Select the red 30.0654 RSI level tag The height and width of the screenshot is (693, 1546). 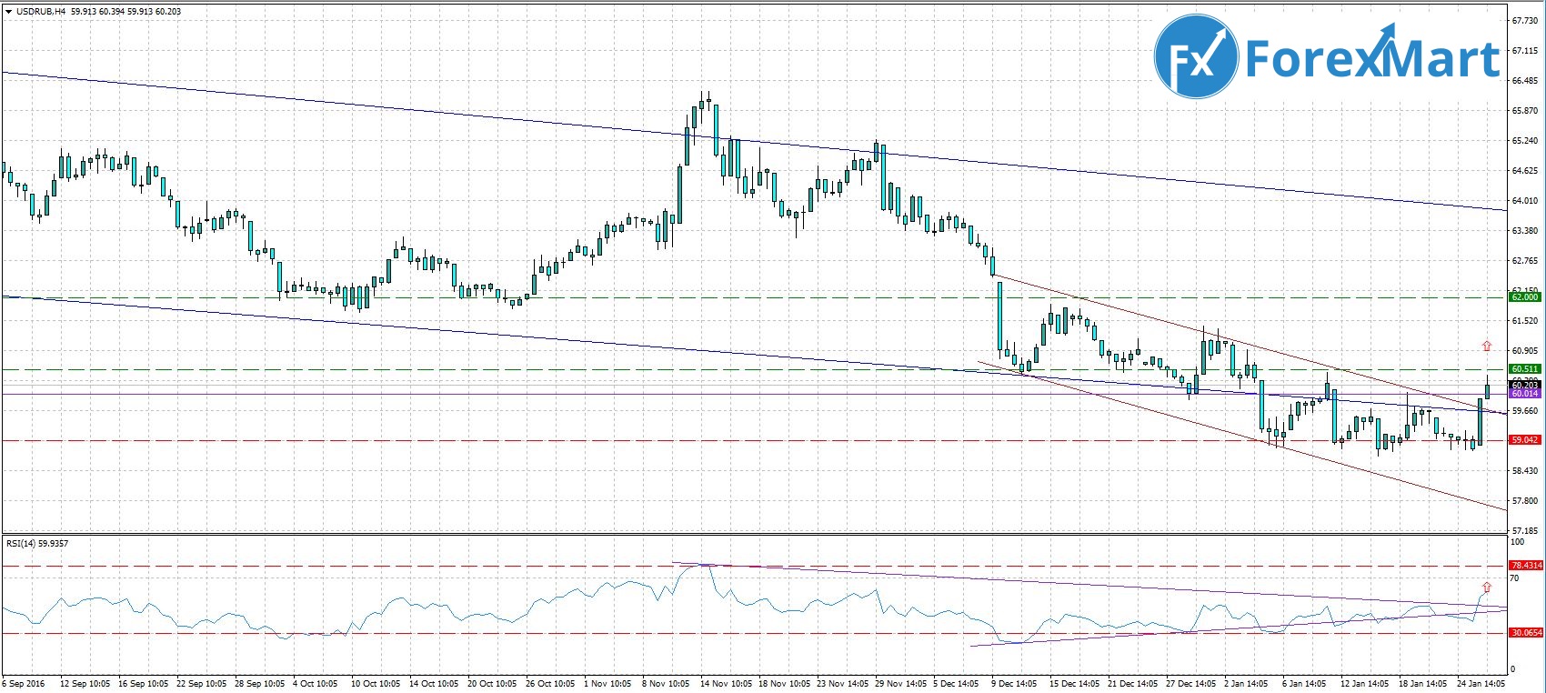(x=1526, y=632)
